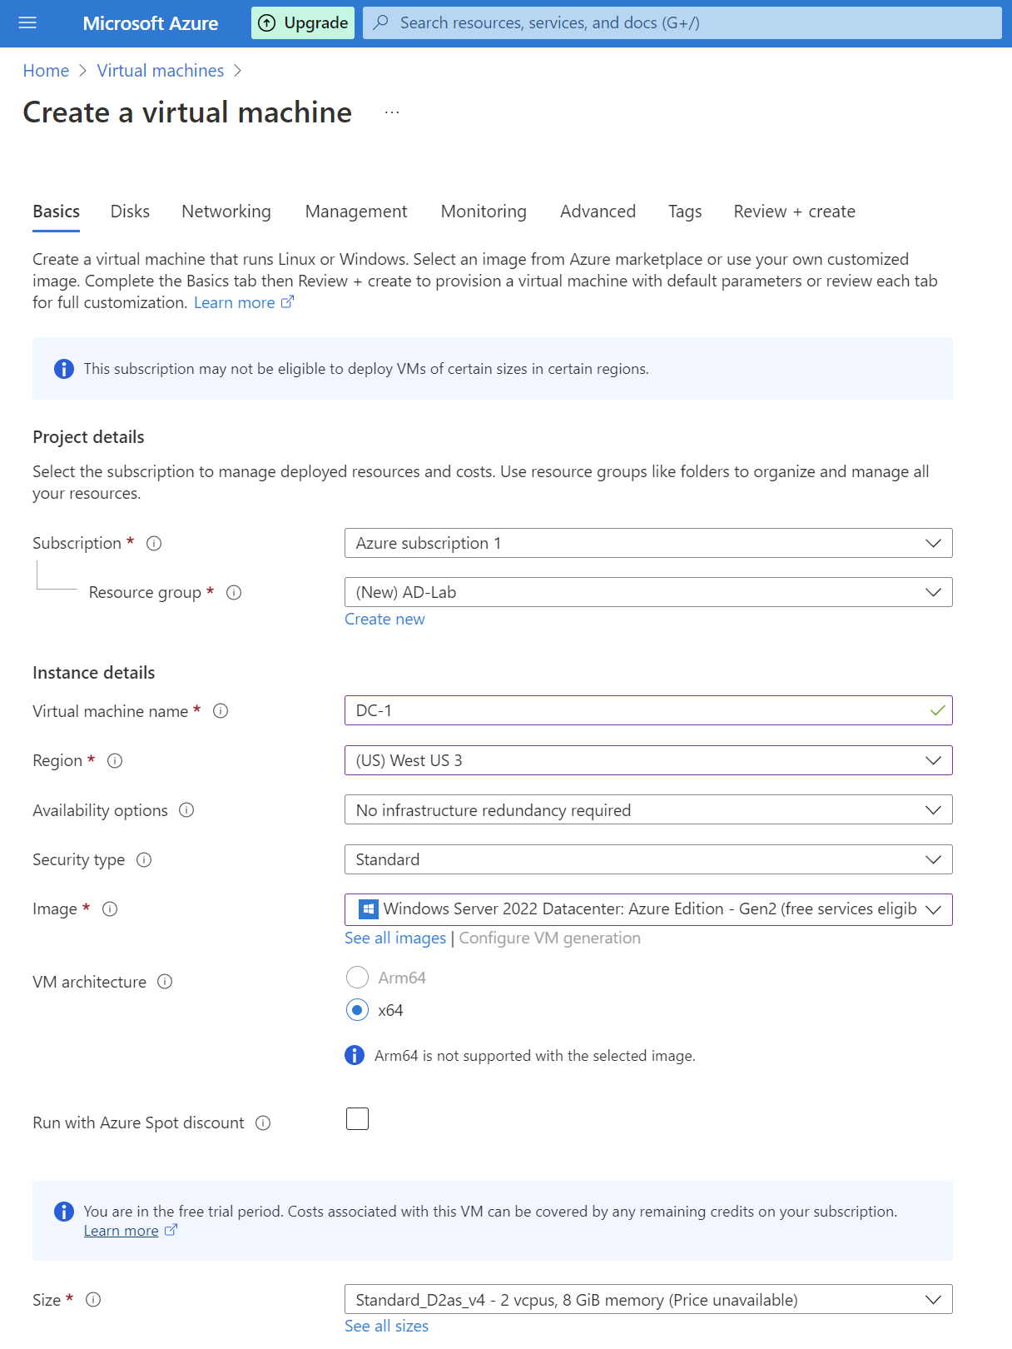Screen dimensions: 1012x1349
Task: Click the Virtual machine name info icon
Action: click(221, 711)
